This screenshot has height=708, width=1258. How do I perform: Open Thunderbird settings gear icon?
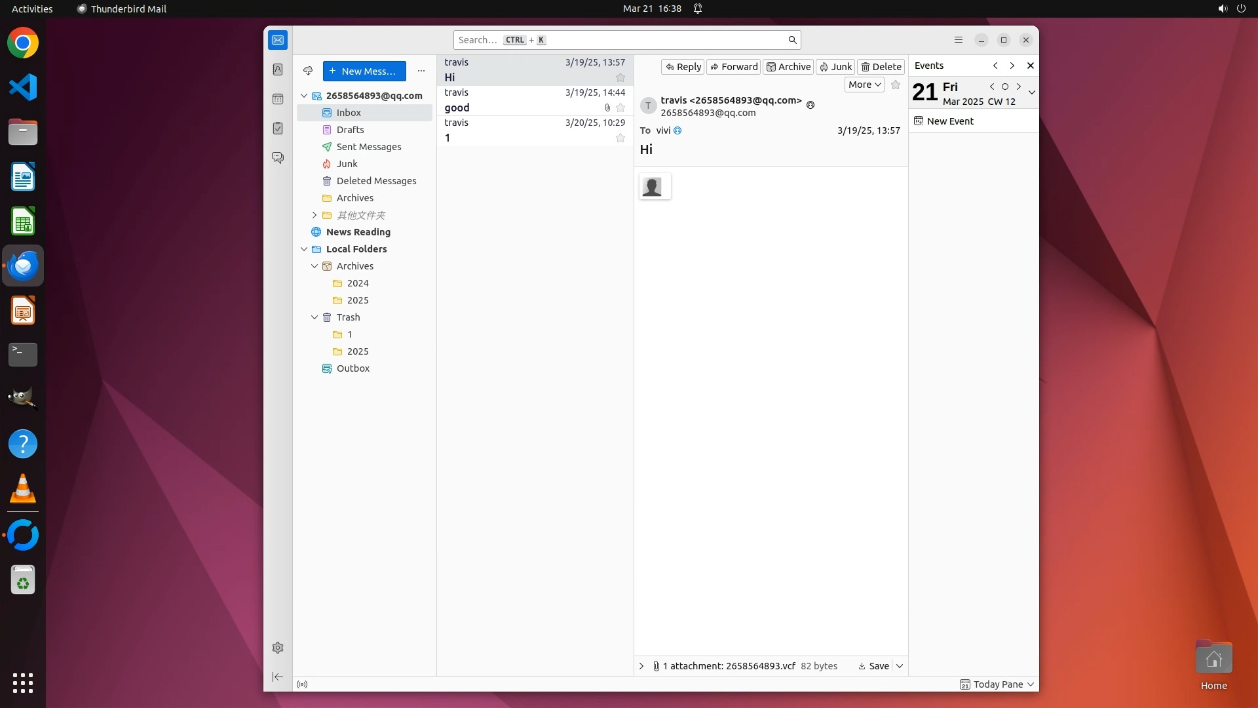tap(278, 648)
